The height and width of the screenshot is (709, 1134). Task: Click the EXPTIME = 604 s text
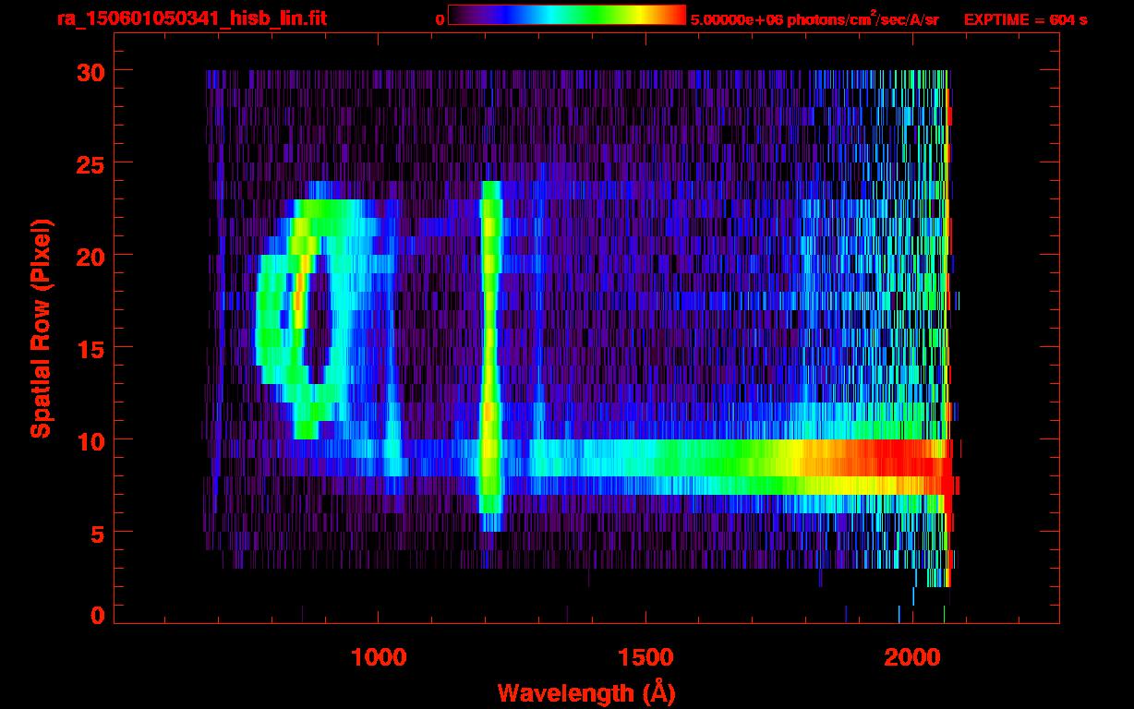click(x=1025, y=18)
